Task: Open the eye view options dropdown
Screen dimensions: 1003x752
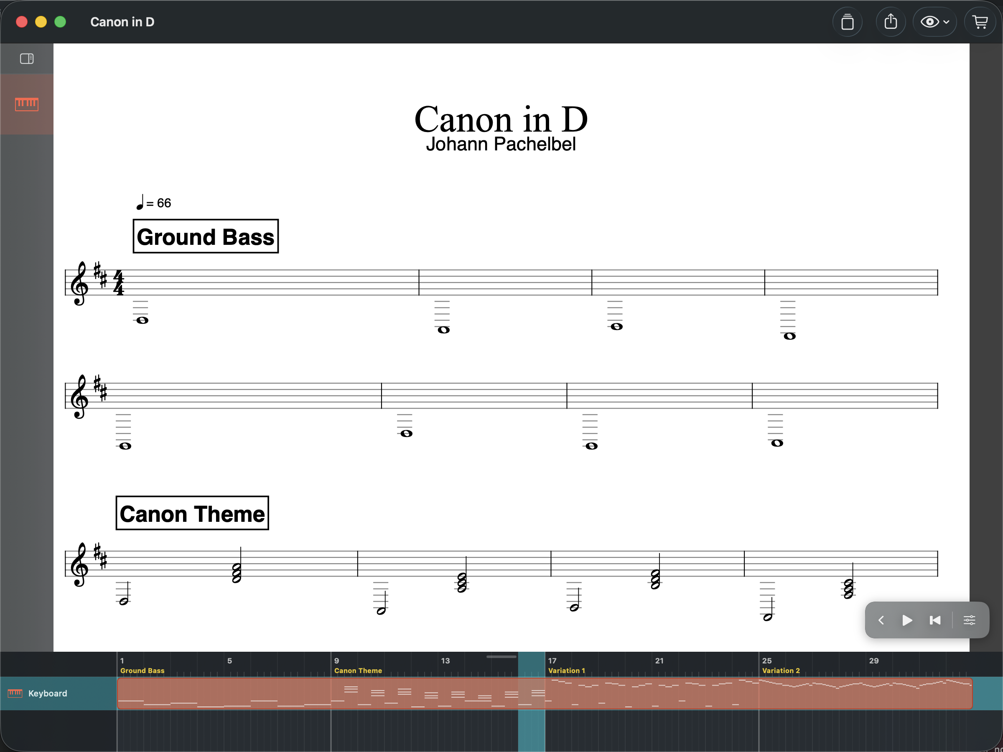Action: [934, 22]
